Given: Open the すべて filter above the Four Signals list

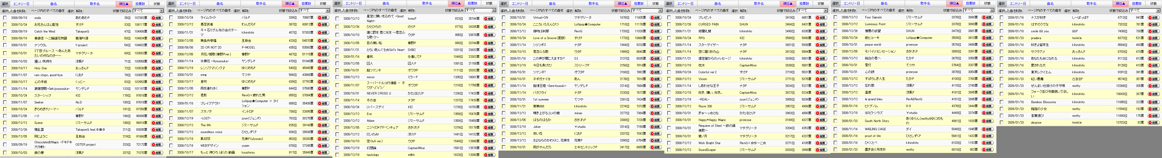Looking at the screenshot, I should coord(979,10).
